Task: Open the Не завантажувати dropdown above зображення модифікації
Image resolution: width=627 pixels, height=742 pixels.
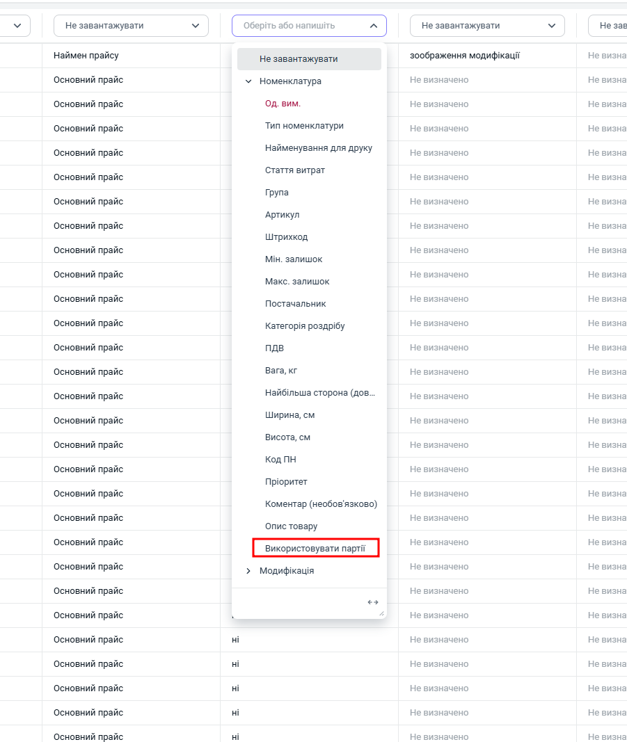Action: (487, 26)
